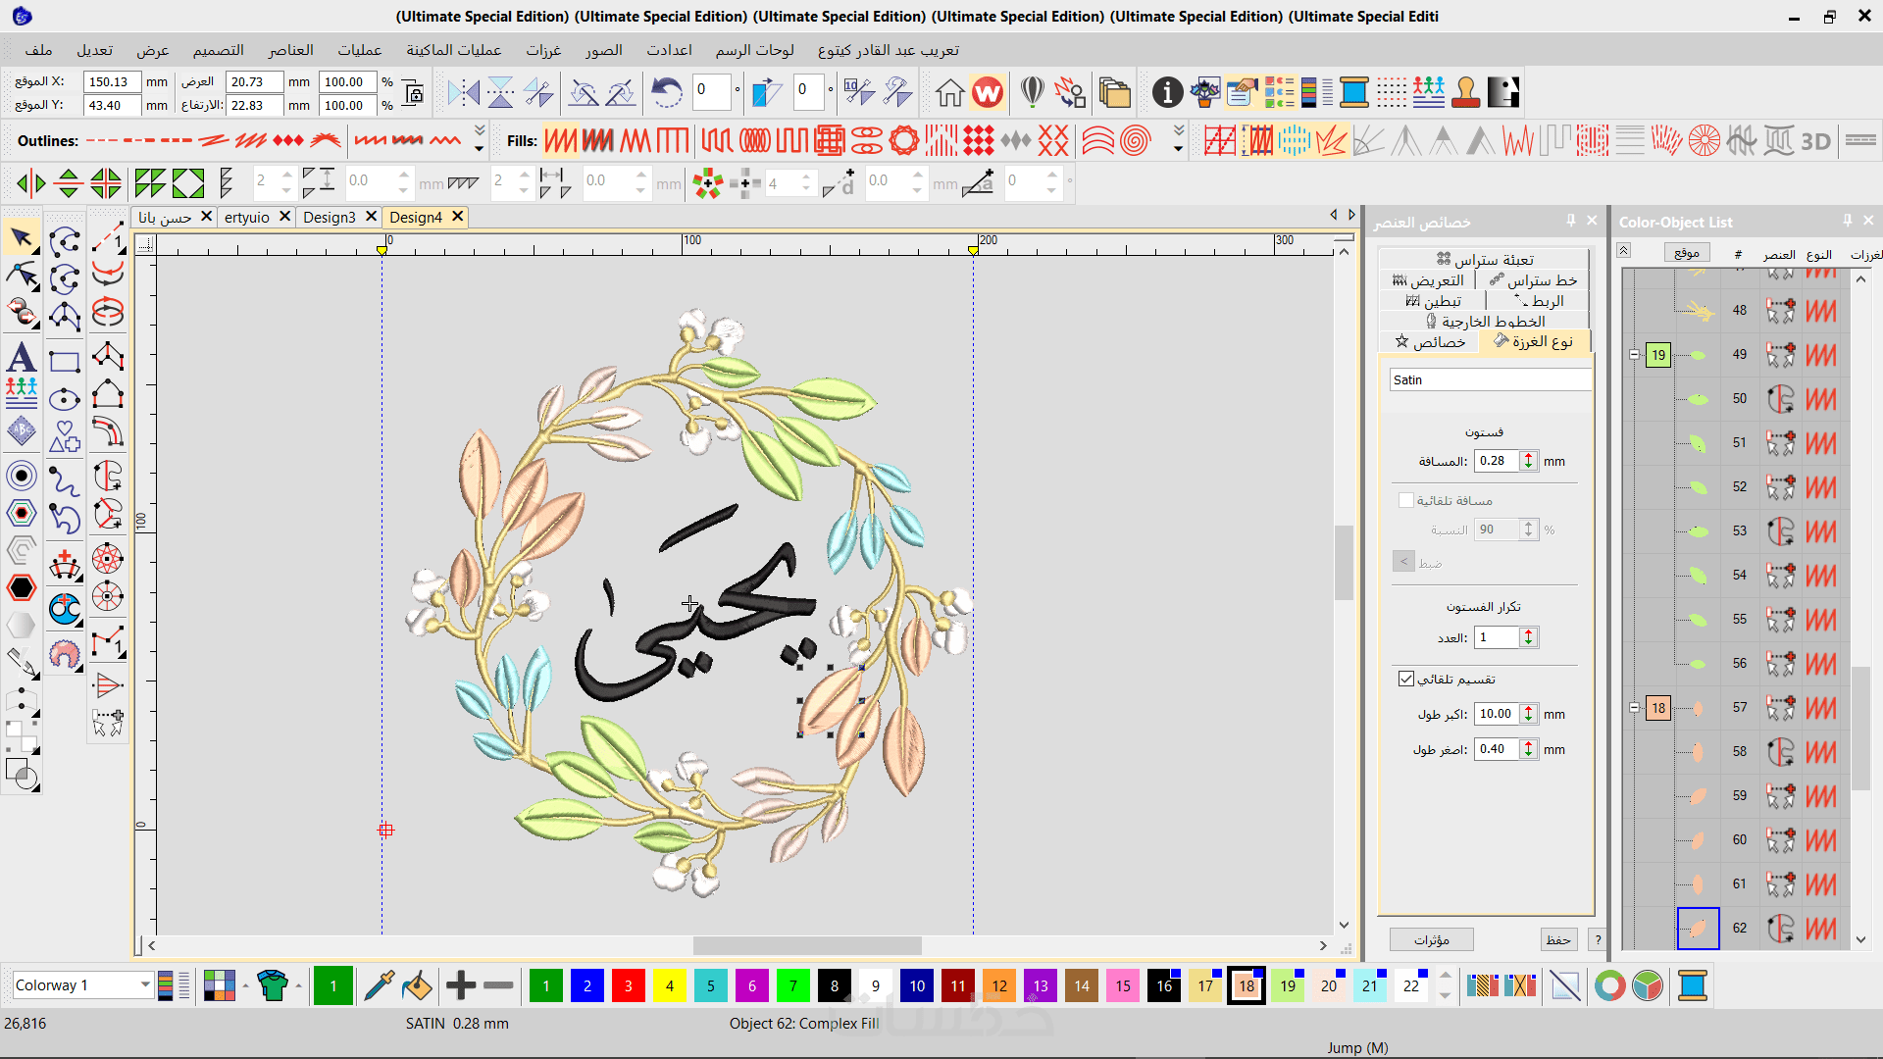Click the 3D fill icon
1883x1059 pixels.
point(1815,141)
